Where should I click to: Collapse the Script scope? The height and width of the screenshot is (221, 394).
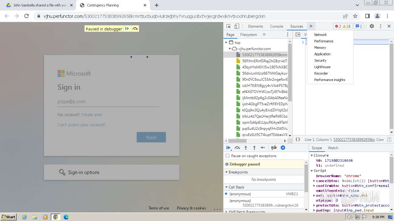[x=312, y=171]
